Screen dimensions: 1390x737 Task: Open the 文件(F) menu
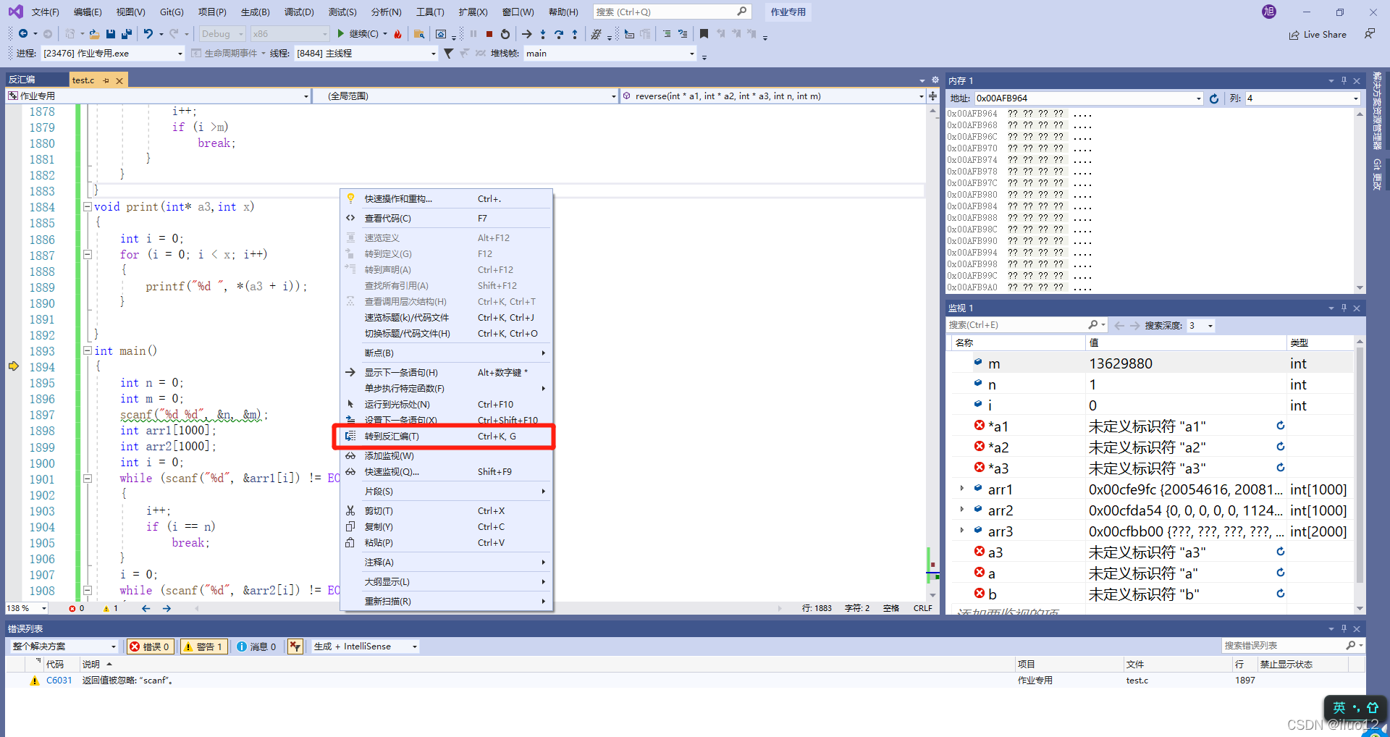[x=45, y=12]
